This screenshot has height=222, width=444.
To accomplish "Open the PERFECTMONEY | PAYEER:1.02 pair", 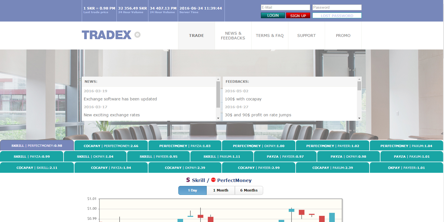I will pyautogui.click(x=333, y=146).
